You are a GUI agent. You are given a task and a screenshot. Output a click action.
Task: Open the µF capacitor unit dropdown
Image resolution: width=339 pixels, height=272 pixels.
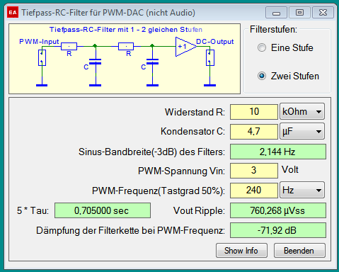coord(302,131)
